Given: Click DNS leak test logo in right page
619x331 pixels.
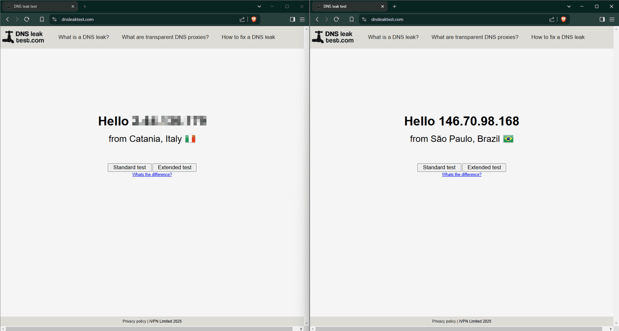Looking at the screenshot, I should (x=333, y=37).
